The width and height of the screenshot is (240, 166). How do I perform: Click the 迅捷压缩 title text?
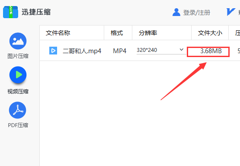click(x=36, y=12)
